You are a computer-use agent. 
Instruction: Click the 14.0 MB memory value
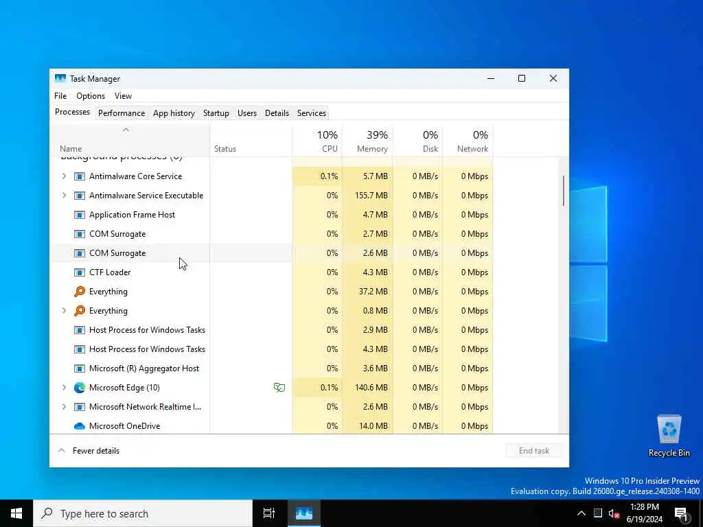pyautogui.click(x=373, y=426)
